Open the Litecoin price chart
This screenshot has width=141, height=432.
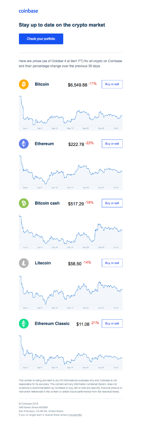tap(70, 292)
